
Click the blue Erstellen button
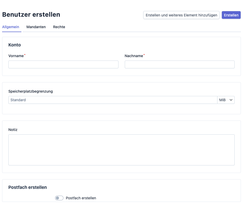[231, 15]
